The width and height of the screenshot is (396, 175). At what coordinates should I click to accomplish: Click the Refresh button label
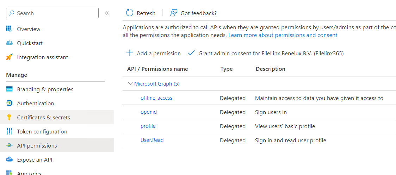(x=146, y=13)
